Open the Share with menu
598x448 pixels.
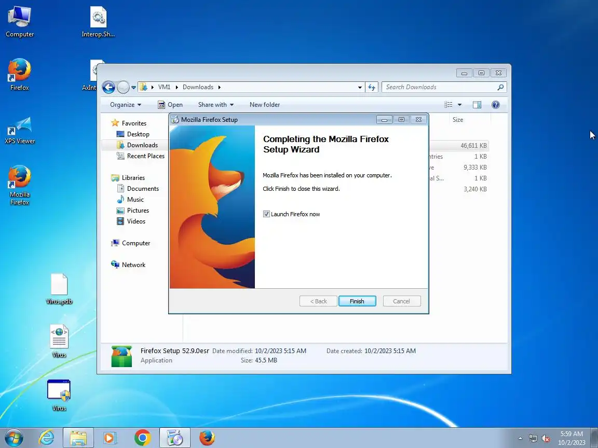click(x=215, y=105)
